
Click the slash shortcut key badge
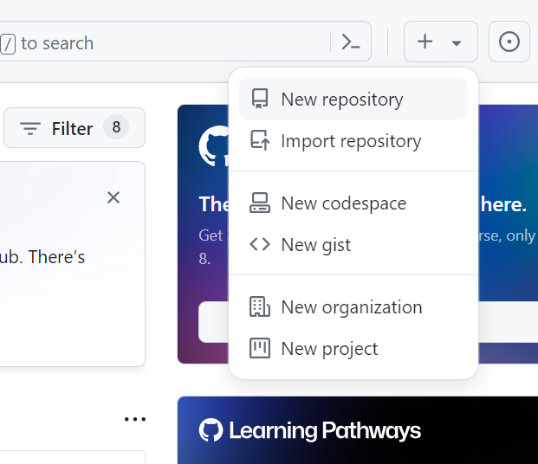click(x=8, y=44)
